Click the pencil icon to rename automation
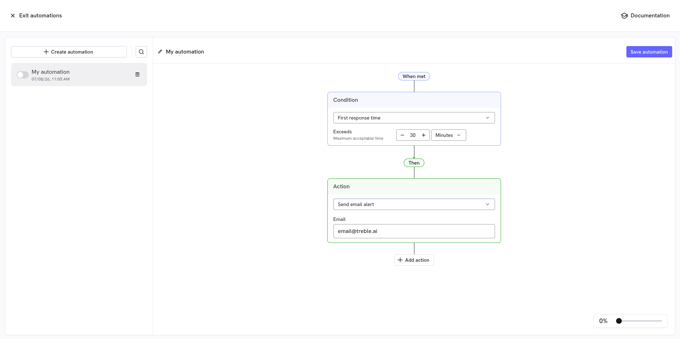The image size is (680, 339). [160, 52]
